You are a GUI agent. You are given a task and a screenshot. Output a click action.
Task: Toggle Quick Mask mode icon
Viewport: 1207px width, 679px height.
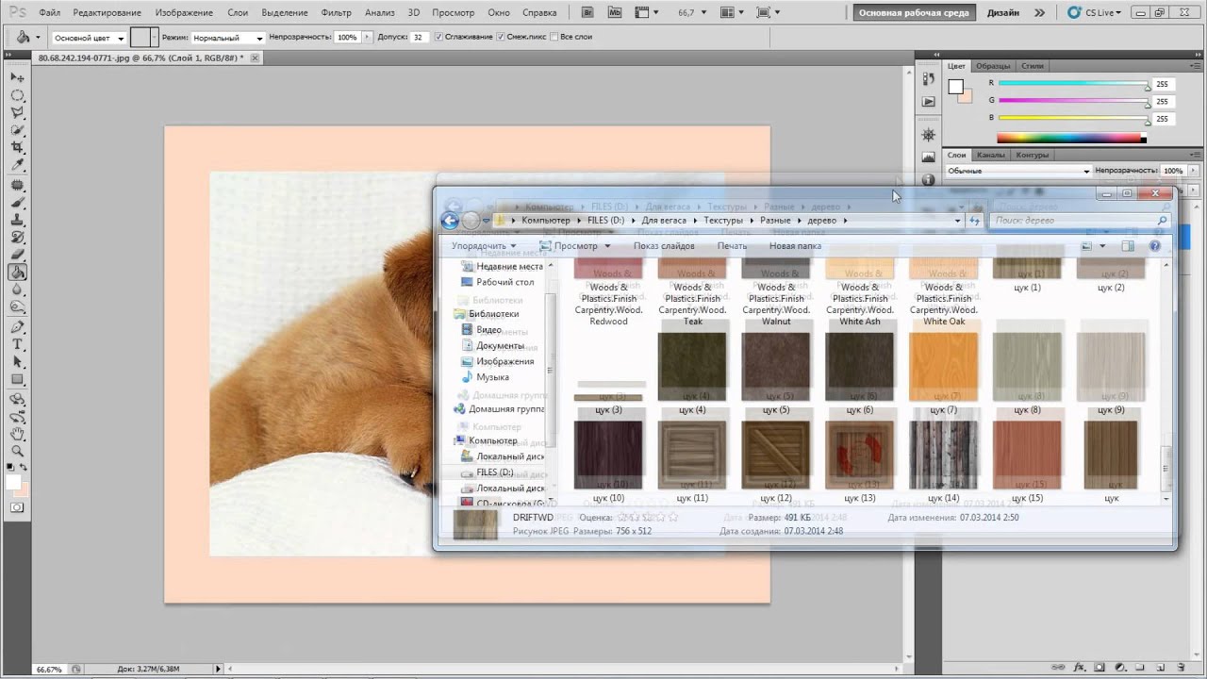click(17, 507)
